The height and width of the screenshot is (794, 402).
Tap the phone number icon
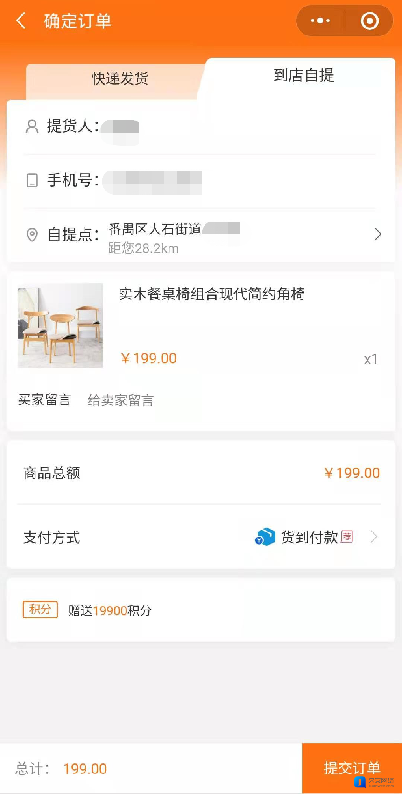(32, 180)
